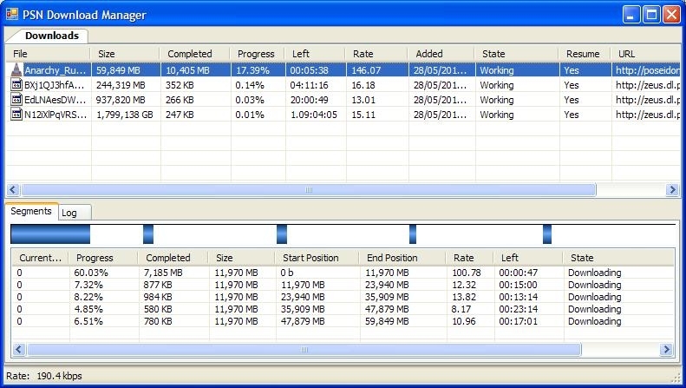Click the first segment progress bar block
This screenshot has width=686, height=388.
point(50,234)
